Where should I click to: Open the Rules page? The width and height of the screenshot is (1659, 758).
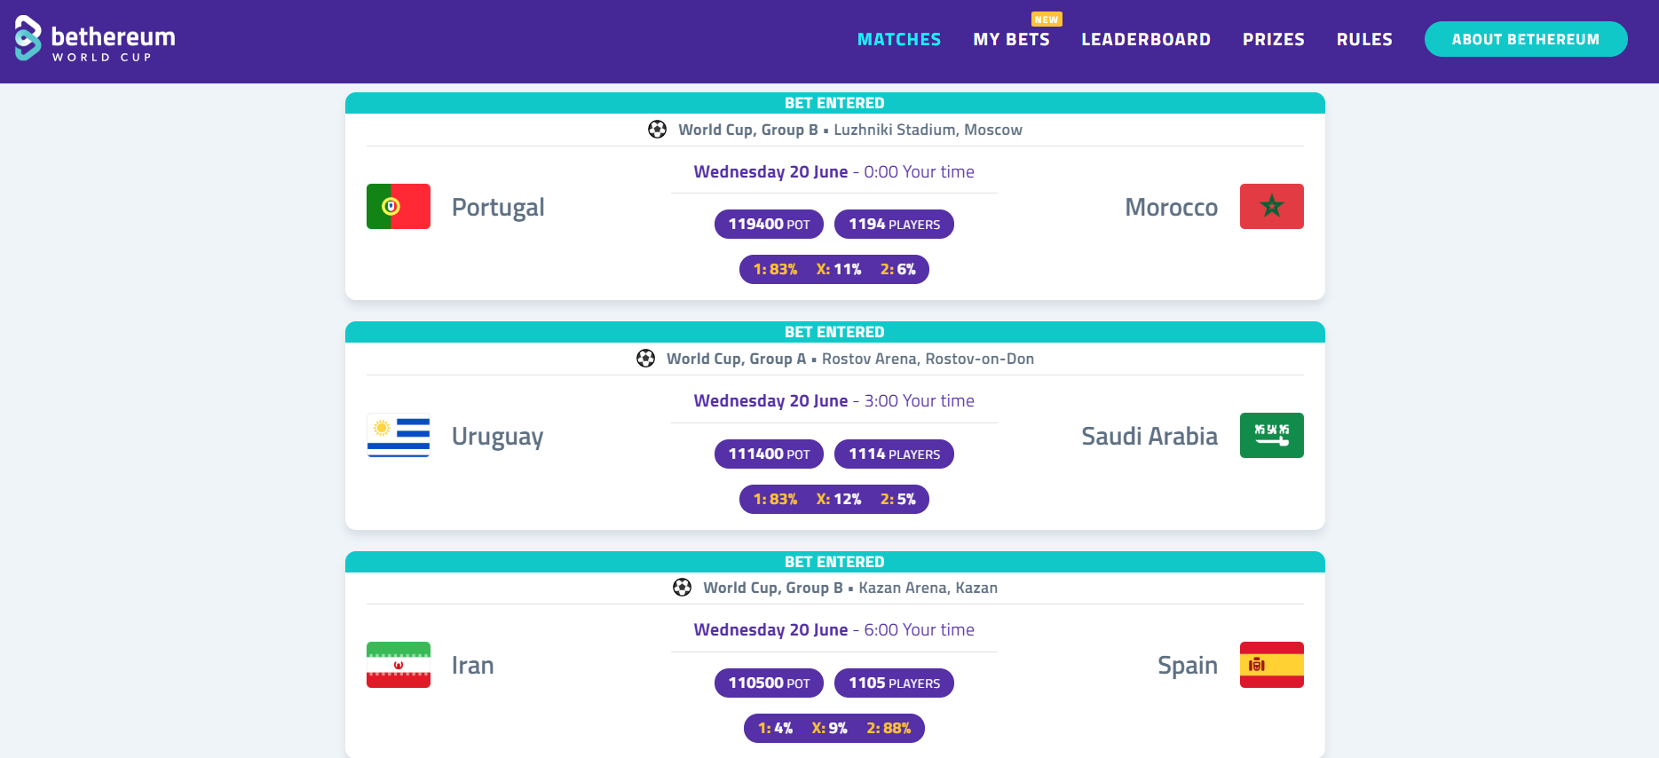coord(1364,39)
